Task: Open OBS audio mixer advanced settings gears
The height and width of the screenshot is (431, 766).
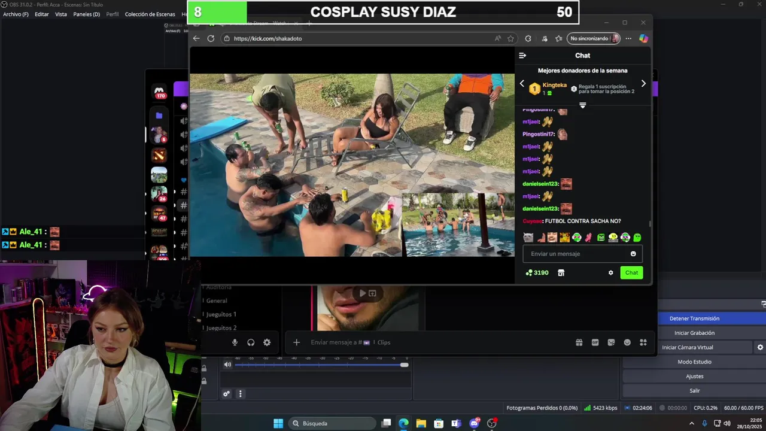Action: click(x=226, y=394)
